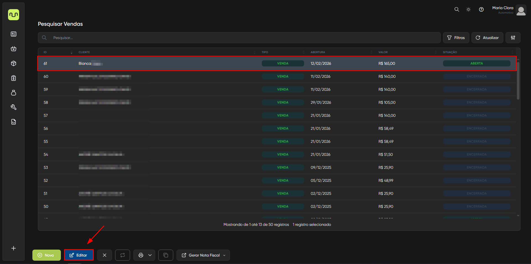The height and width of the screenshot is (264, 531).
Task: Open the package box sidebar icon
Action: point(14,63)
